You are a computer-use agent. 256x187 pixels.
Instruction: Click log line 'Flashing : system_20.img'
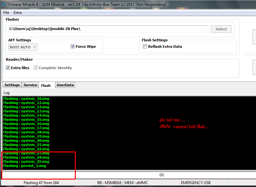(26, 140)
